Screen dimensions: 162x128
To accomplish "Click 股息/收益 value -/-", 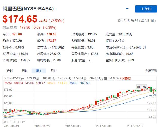I will tap(90, 60).
